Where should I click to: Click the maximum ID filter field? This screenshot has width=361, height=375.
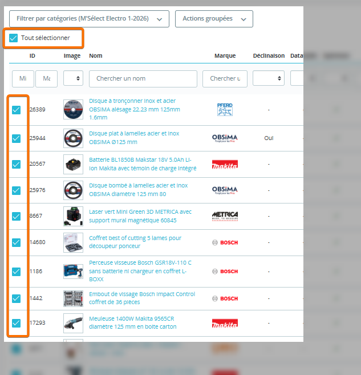pyautogui.click(x=47, y=79)
